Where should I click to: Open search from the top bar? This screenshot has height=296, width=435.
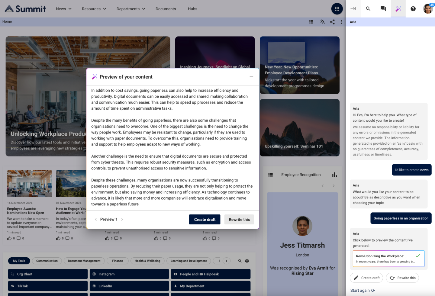pyautogui.click(x=368, y=8)
